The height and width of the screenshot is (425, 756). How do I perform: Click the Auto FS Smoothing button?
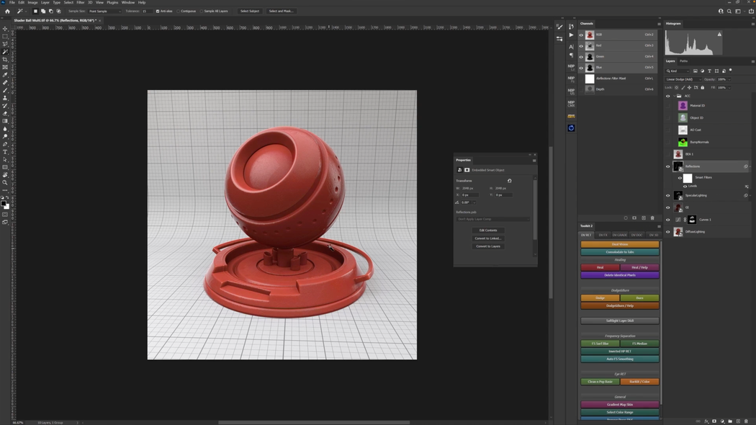tap(619, 359)
